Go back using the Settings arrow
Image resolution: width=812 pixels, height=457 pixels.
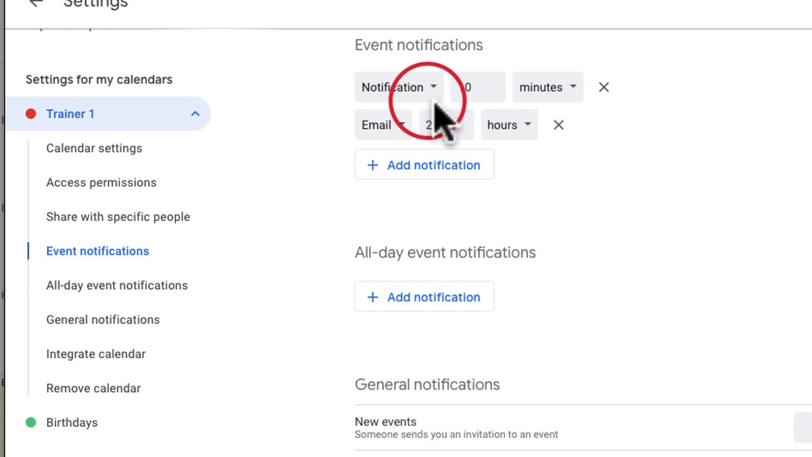[36, 3]
